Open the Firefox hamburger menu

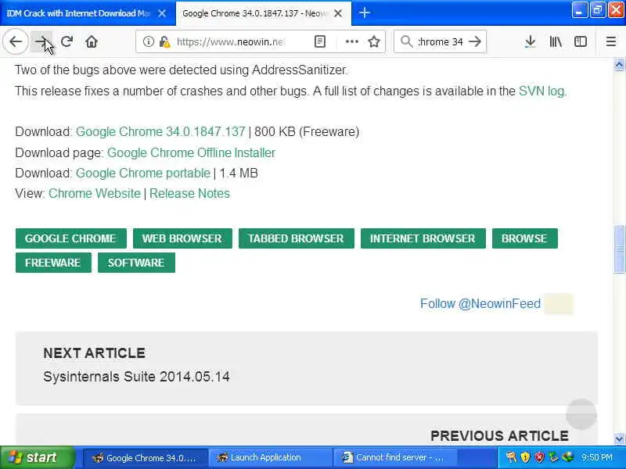611,41
